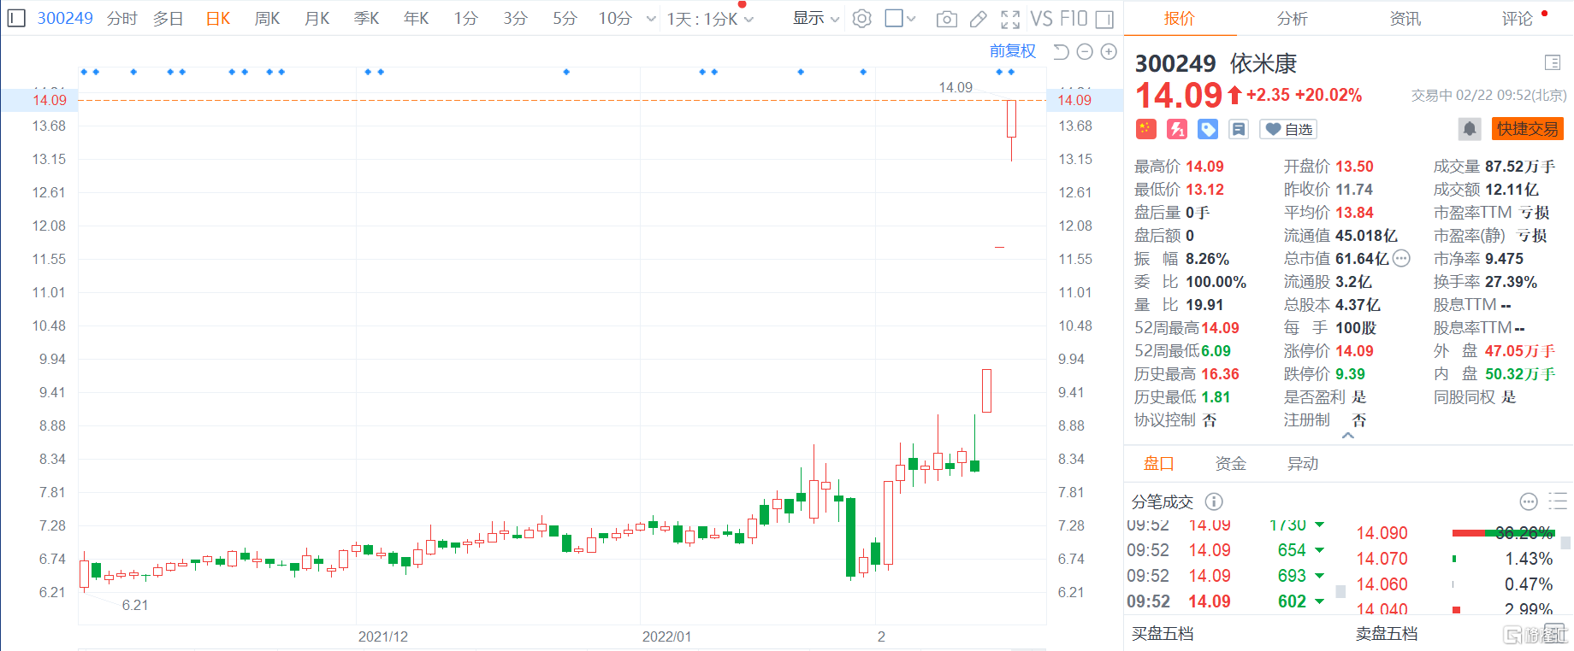Switch to 10分 minute chart
Viewport: 1574px width, 651px height.
[x=615, y=18]
